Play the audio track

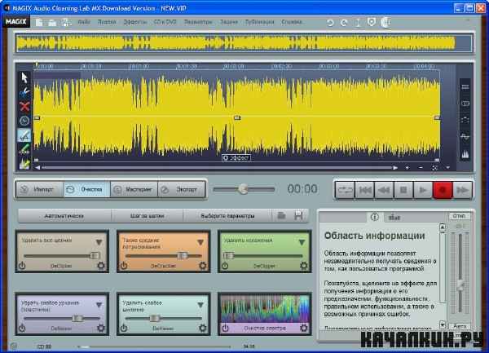click(x=423, y=190)
